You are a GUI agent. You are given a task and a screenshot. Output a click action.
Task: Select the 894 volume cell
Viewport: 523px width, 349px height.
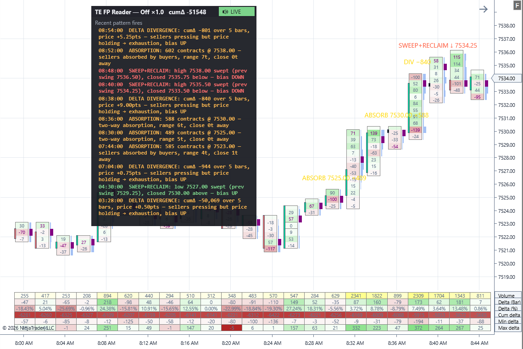pos(107,296)
